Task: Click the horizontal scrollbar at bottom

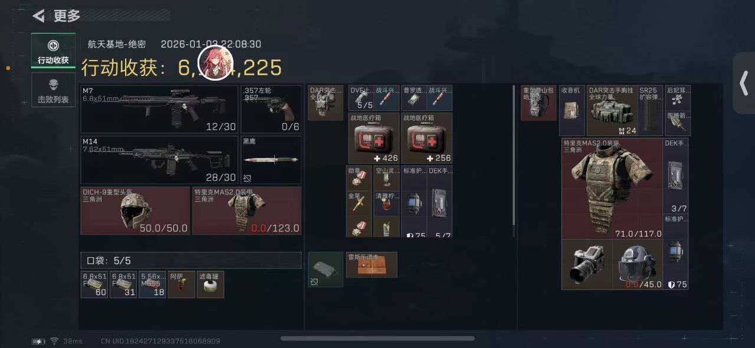Action: click(x=377, y=339)
